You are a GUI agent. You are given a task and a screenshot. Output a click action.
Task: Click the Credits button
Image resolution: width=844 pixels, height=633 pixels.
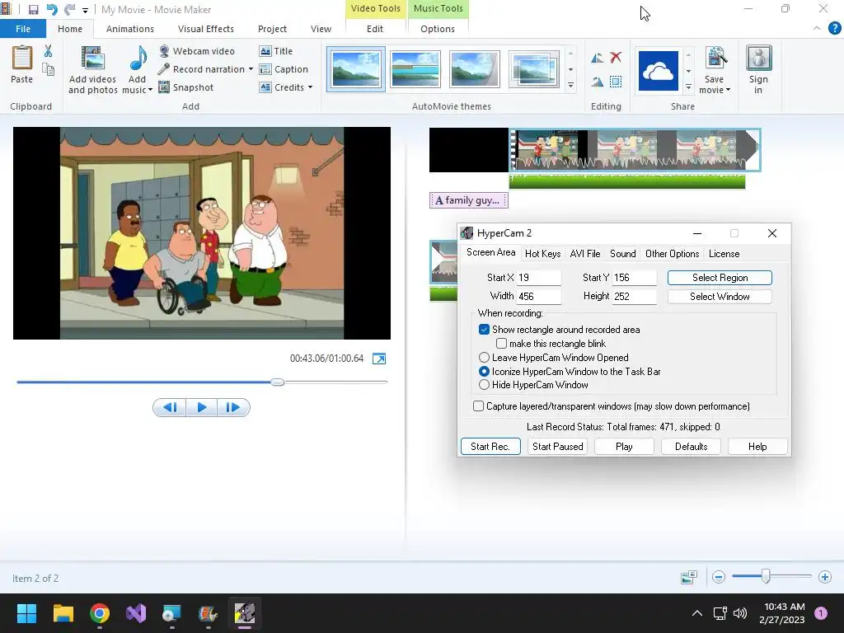click(x=282, y=87)
